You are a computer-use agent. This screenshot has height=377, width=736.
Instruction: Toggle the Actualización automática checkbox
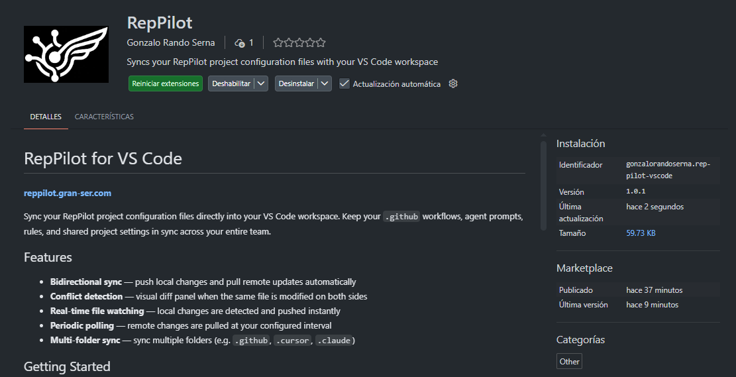click(x=344, y=83)
